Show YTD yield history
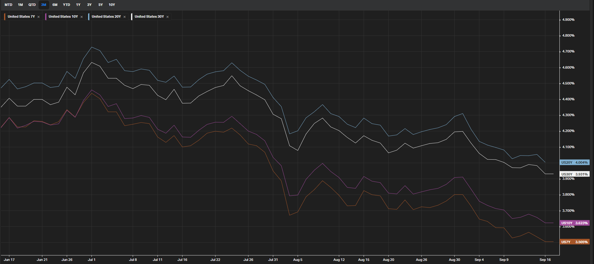The height and width of the screenshot is (264, 594). click(x=66, y=5)
